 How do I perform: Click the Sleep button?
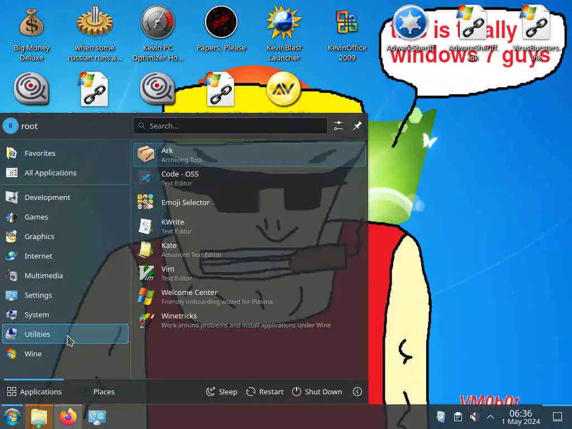tap(222, 392)
